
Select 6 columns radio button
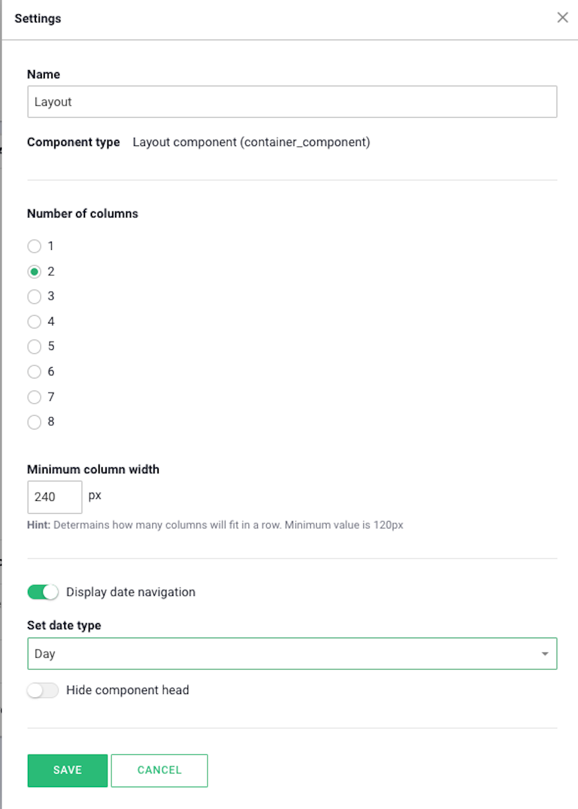click(34, 372)
